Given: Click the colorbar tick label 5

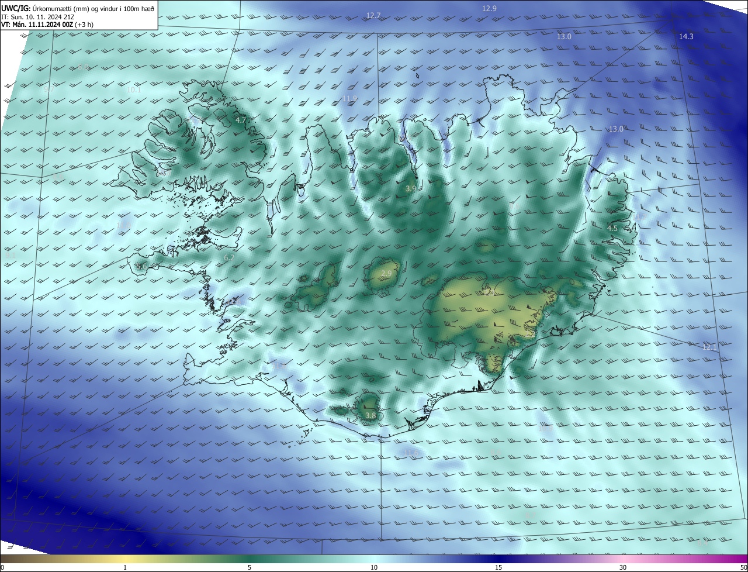Looking at the screenshot, I should click(x=250, y=567).
